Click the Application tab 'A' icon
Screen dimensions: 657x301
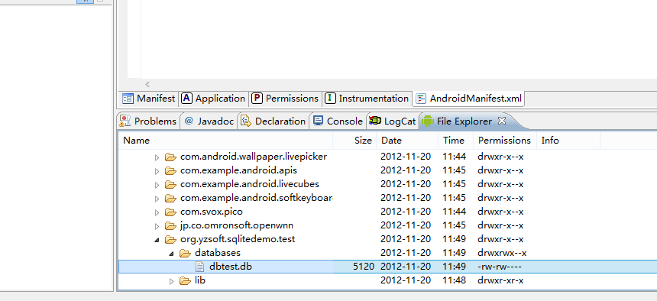pos(186,98)
